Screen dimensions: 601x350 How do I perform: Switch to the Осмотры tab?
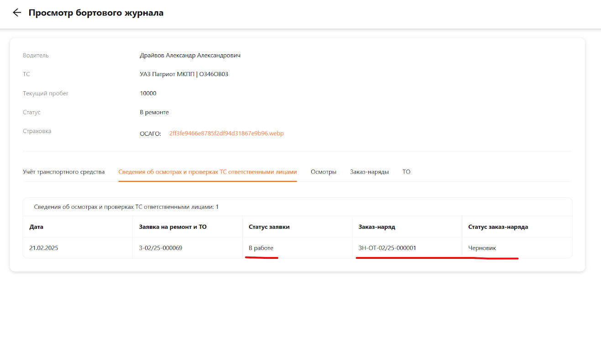(324, 172)
